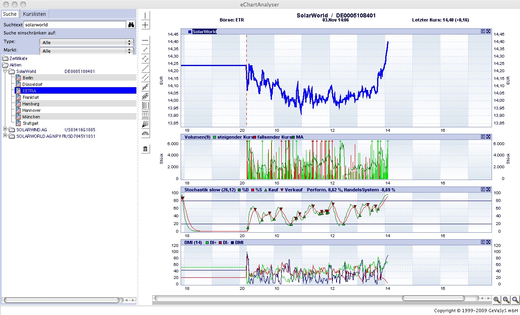Viewport: 520px width, 315px height.
Task: Click the binoculars search icon
Action: point(131,25)
